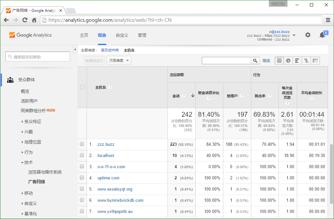Check the uptime.com row checkbox
Viewport: 334px width, 219px height.
(x=82, y=177)
